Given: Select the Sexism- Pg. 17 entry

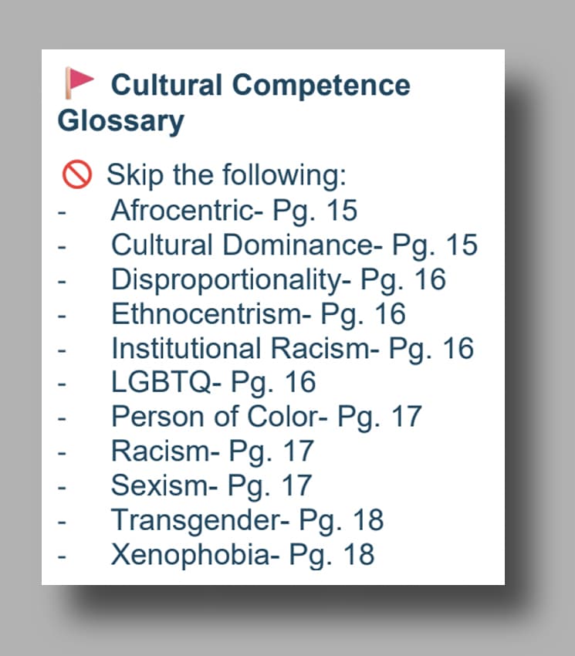Looking at the screenshot, I should point(211,485).
